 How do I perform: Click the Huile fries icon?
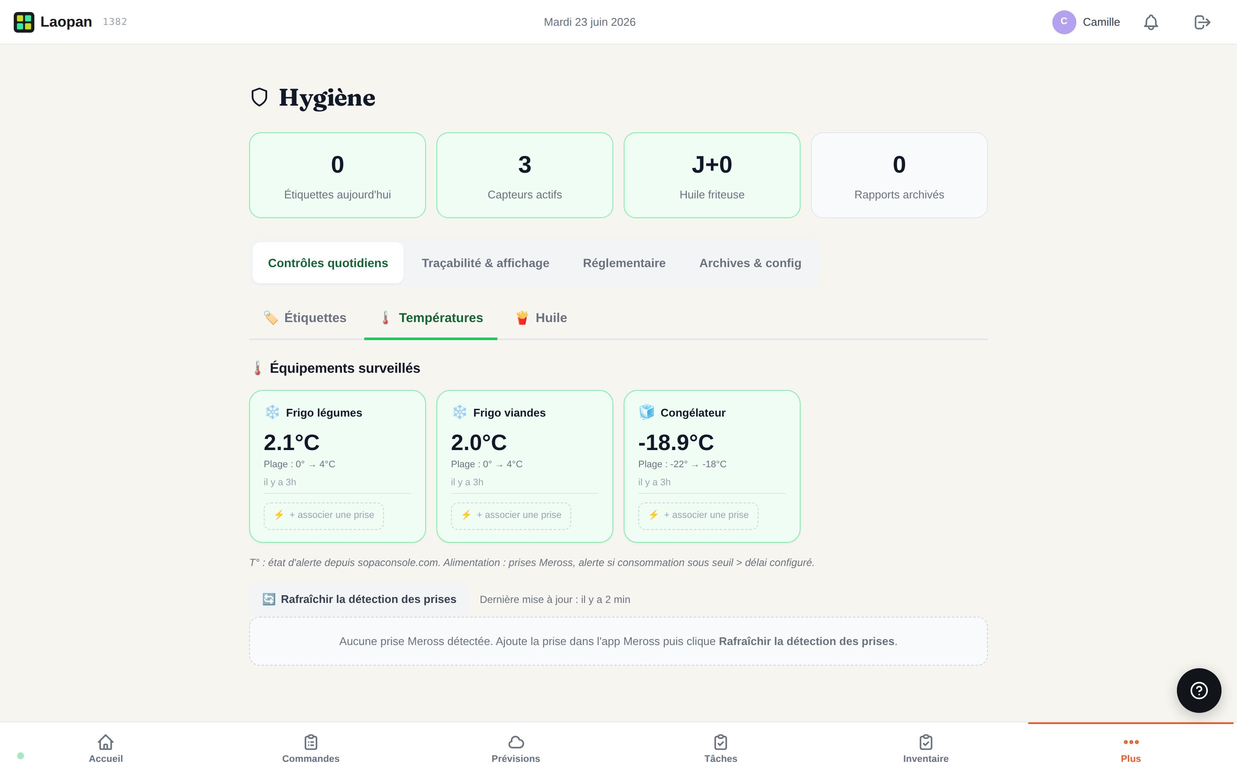(x=522, y=317)
